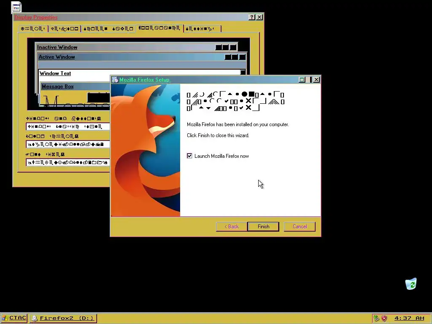Select the document icon on the desktop
432x324 pixels.
(16, 7)
